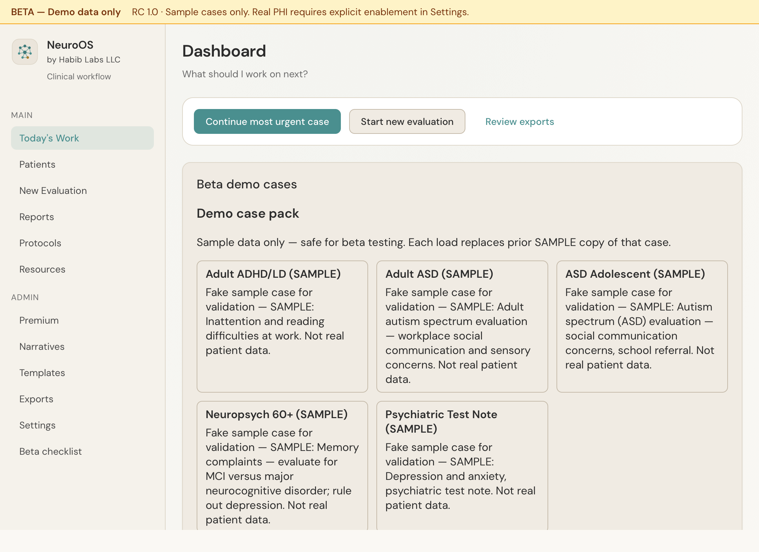Click the Dashboard page heading
This screenshot has width=759, height=552.
point(224,51)
